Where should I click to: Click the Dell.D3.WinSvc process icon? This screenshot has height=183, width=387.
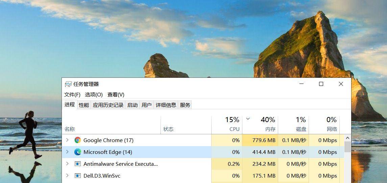[x=78, y=176]
